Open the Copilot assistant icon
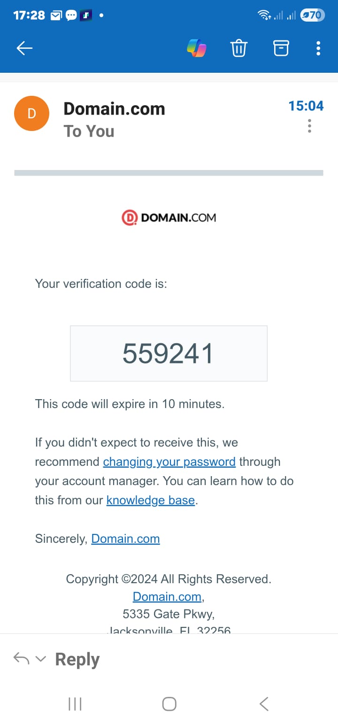 196,48
